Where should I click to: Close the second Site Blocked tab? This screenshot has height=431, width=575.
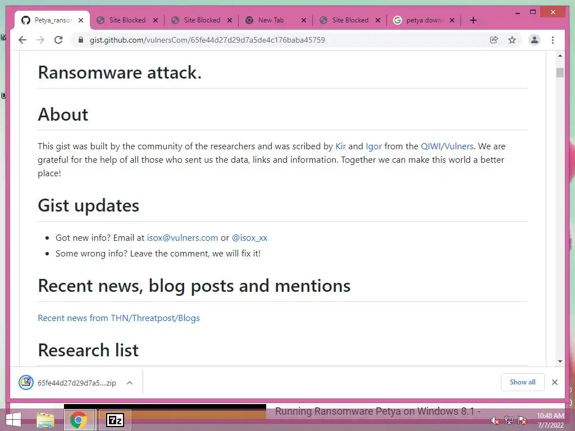230,20
